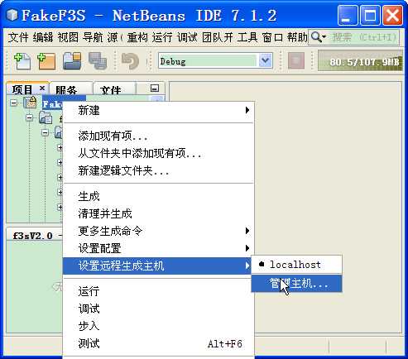408x359 pixels.
Task: Close the 项目 tab with its x
Action: (42, 89)
